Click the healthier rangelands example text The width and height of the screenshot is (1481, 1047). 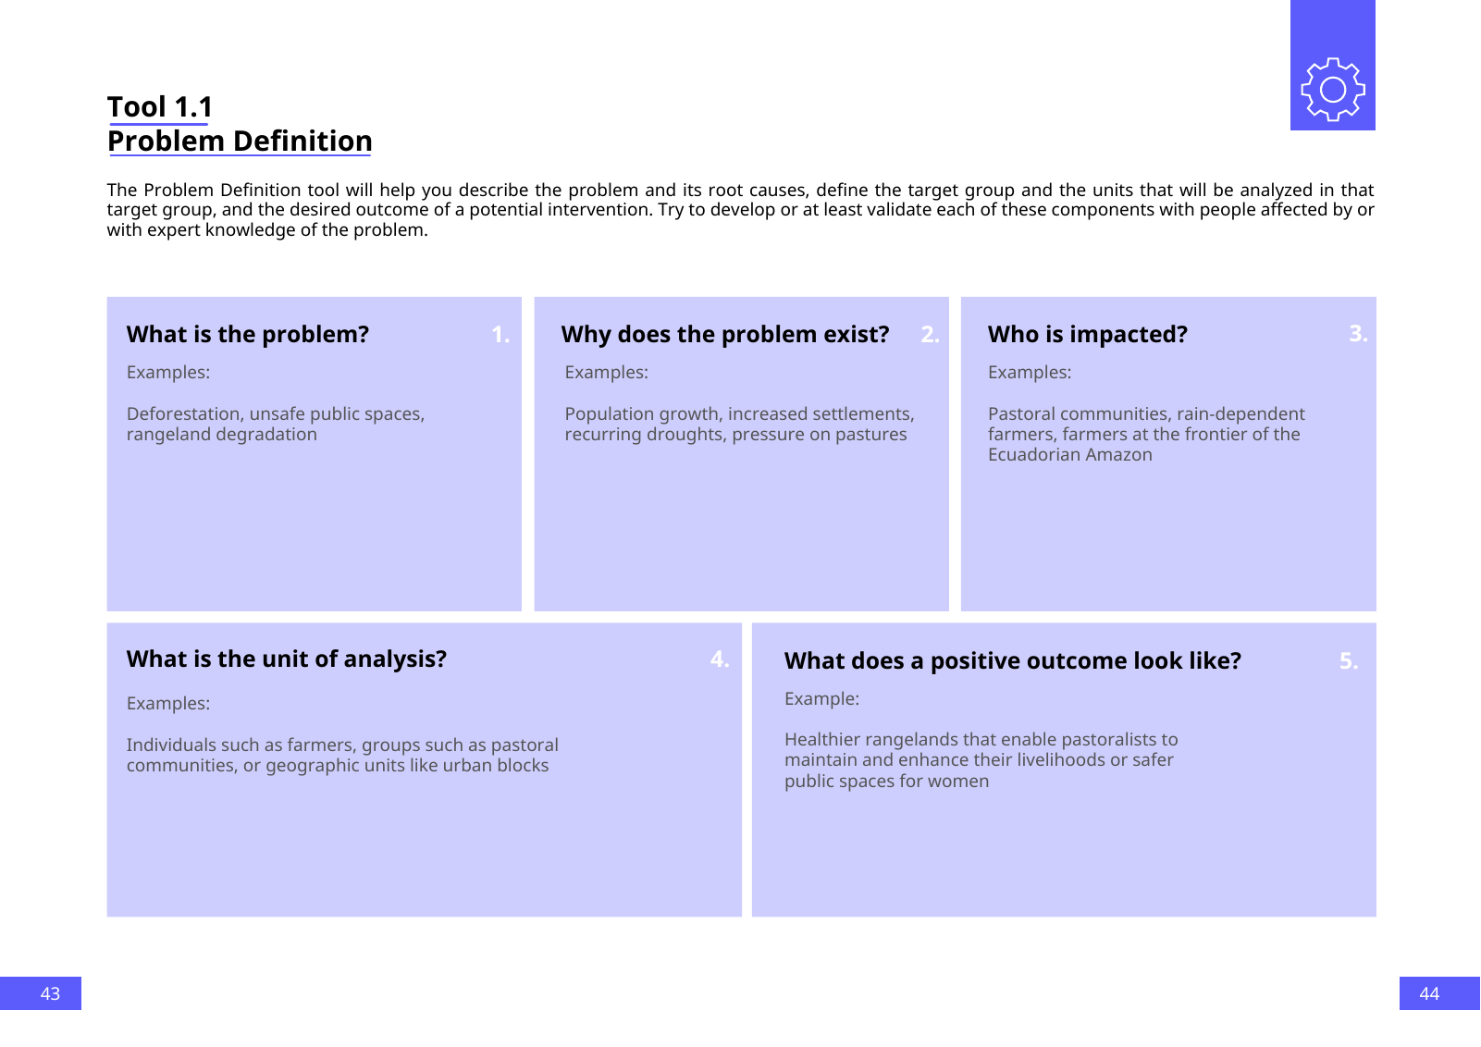coord(981,759)
